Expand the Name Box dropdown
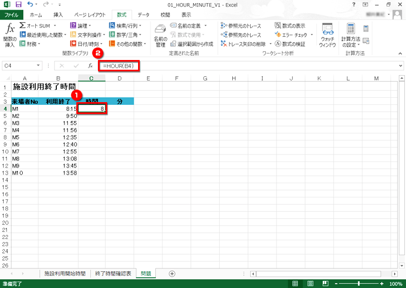 [38, 65]
